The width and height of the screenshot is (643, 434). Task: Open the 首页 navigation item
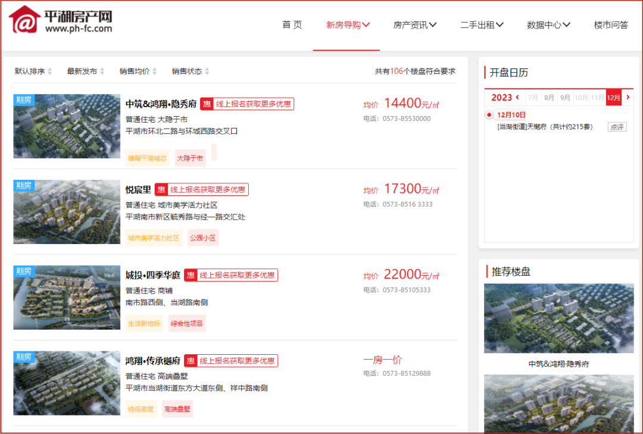tap(292, 25)
